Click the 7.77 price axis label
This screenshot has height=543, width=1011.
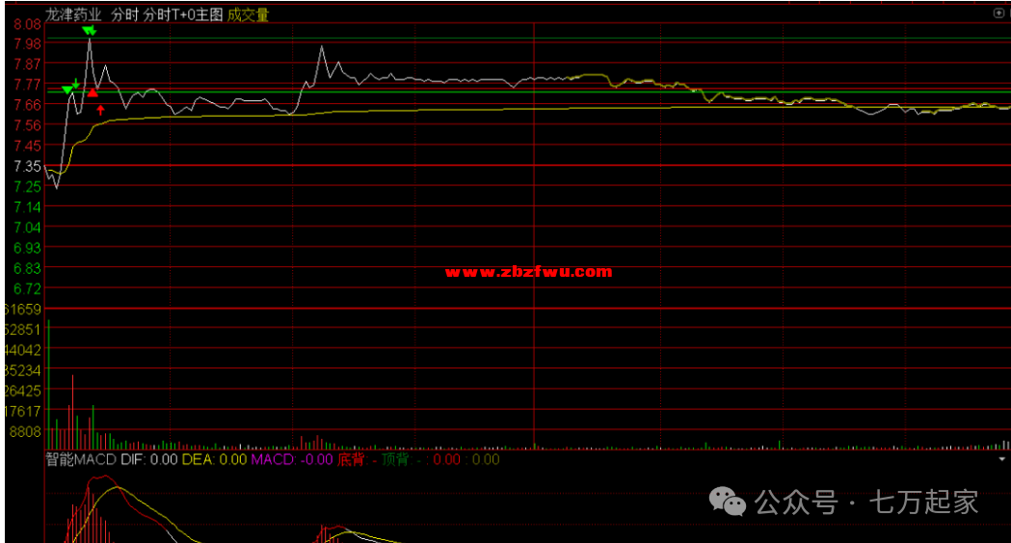click(28, 85)
